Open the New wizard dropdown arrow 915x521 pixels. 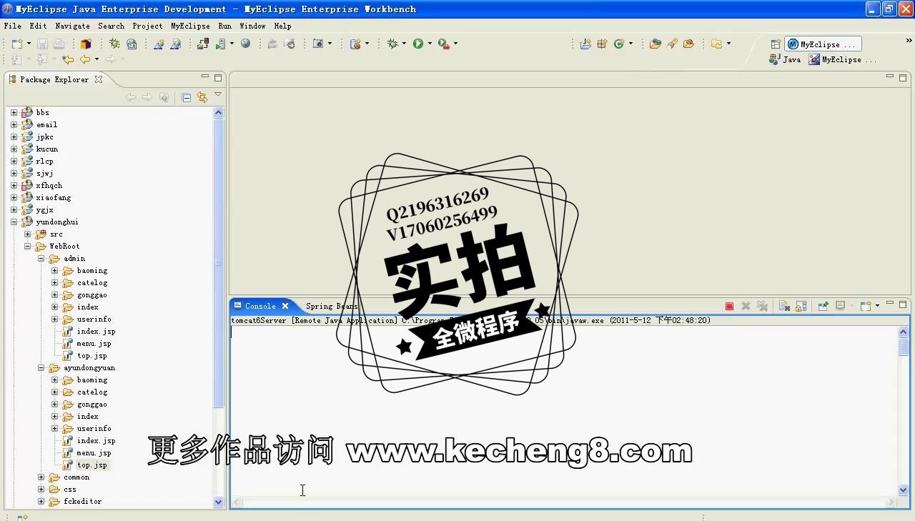click(29, 44)
